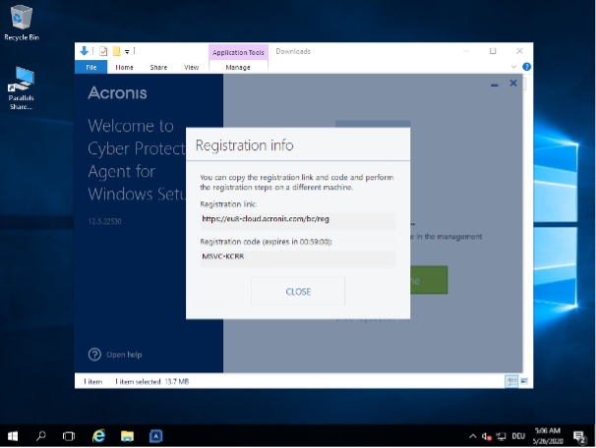Open taskbar search
The height and width of the screenshot is (448, 596).
click(x=40, y=436)
